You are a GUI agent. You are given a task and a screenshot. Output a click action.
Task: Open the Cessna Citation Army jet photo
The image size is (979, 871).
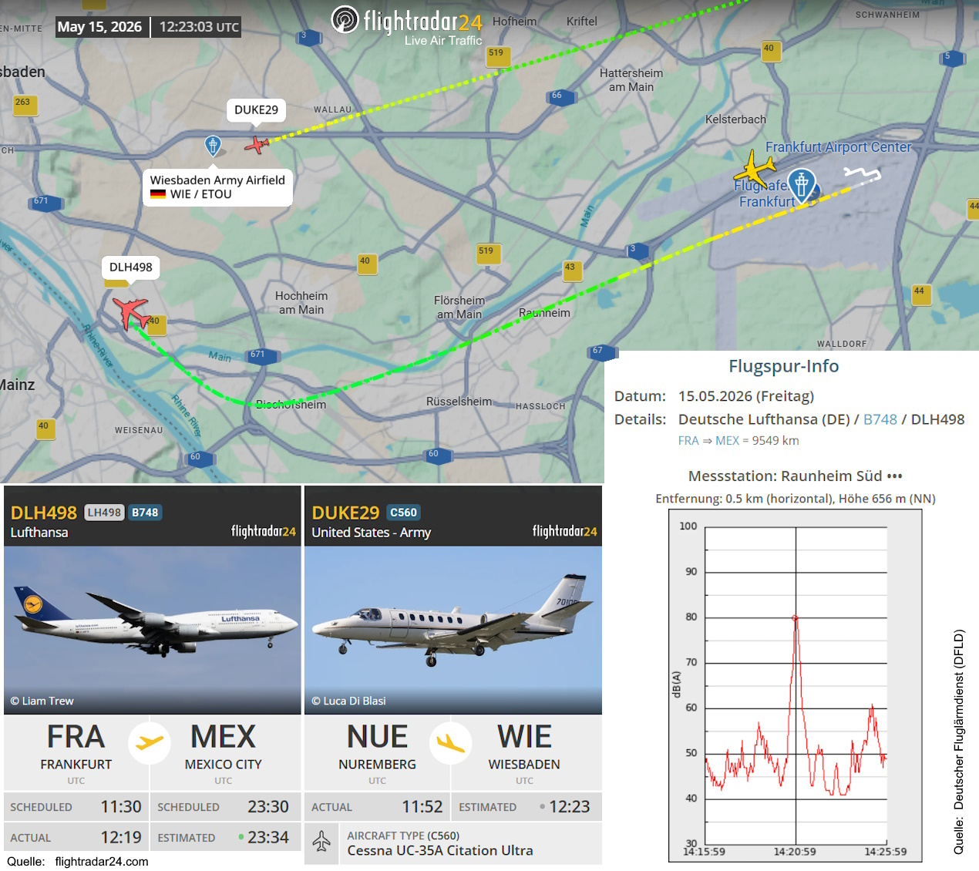453,630
